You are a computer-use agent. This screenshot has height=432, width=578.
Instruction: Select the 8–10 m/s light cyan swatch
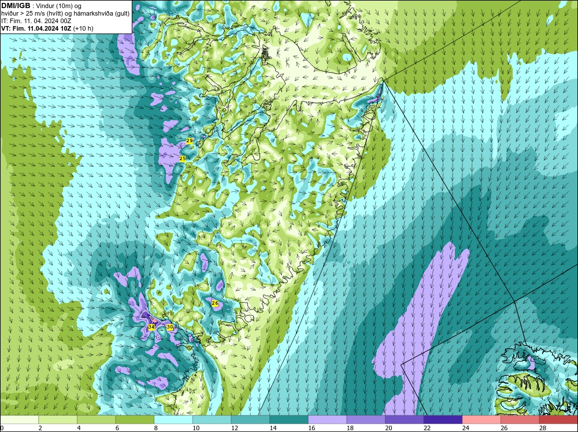tap(173, 420)
